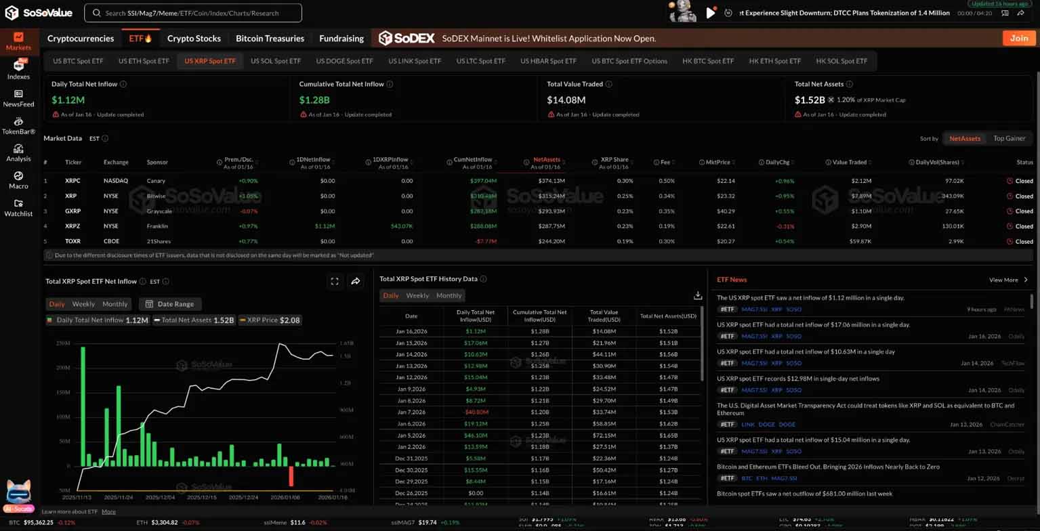Viewport: 1040px width, 531px height.
Task: Select US SOL Spot ETF tab
Action: pyautogui.click(x=276, y=61)
